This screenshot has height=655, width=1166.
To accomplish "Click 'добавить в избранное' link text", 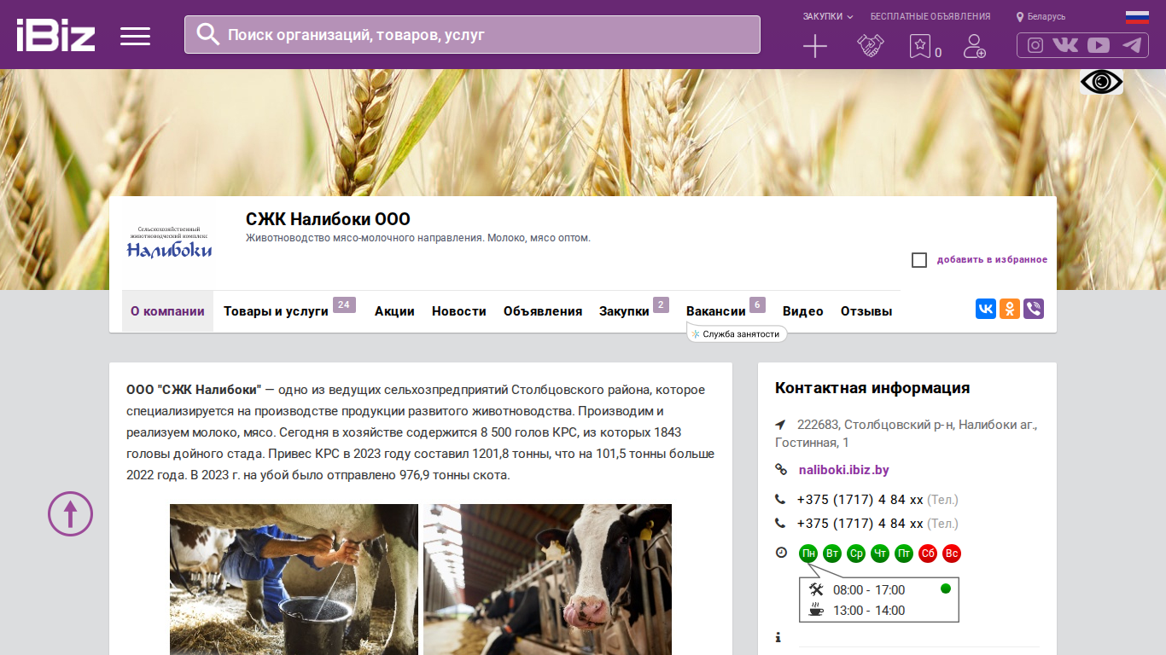I will [992, 260].
